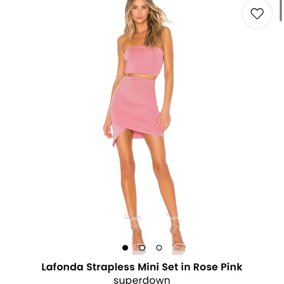Screen dimensions: 284x284
Task: Open the superdown brand page
Action: (142, 280)
